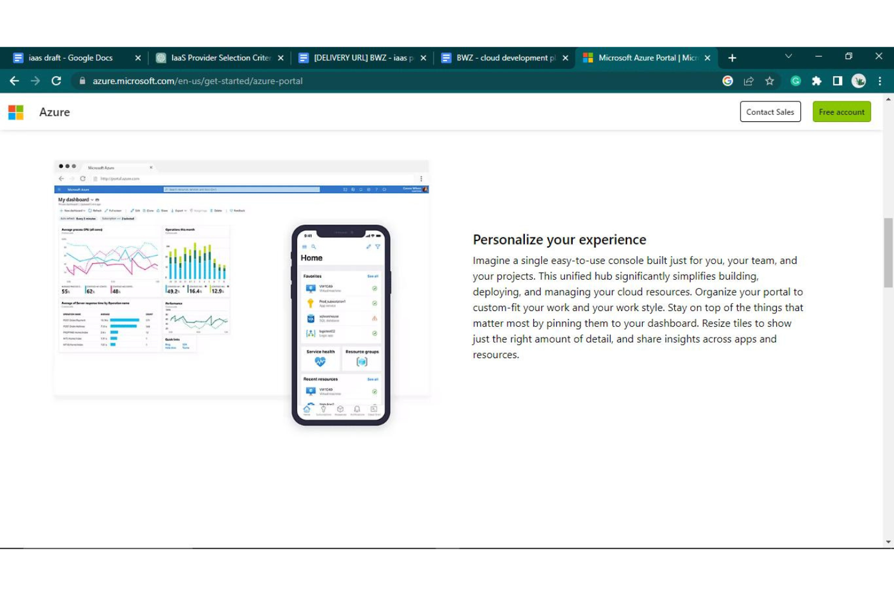This screenshot has width=894, height=596.
Task: Open the Extensions puzzle-piece menu
Action: [817, 80]
